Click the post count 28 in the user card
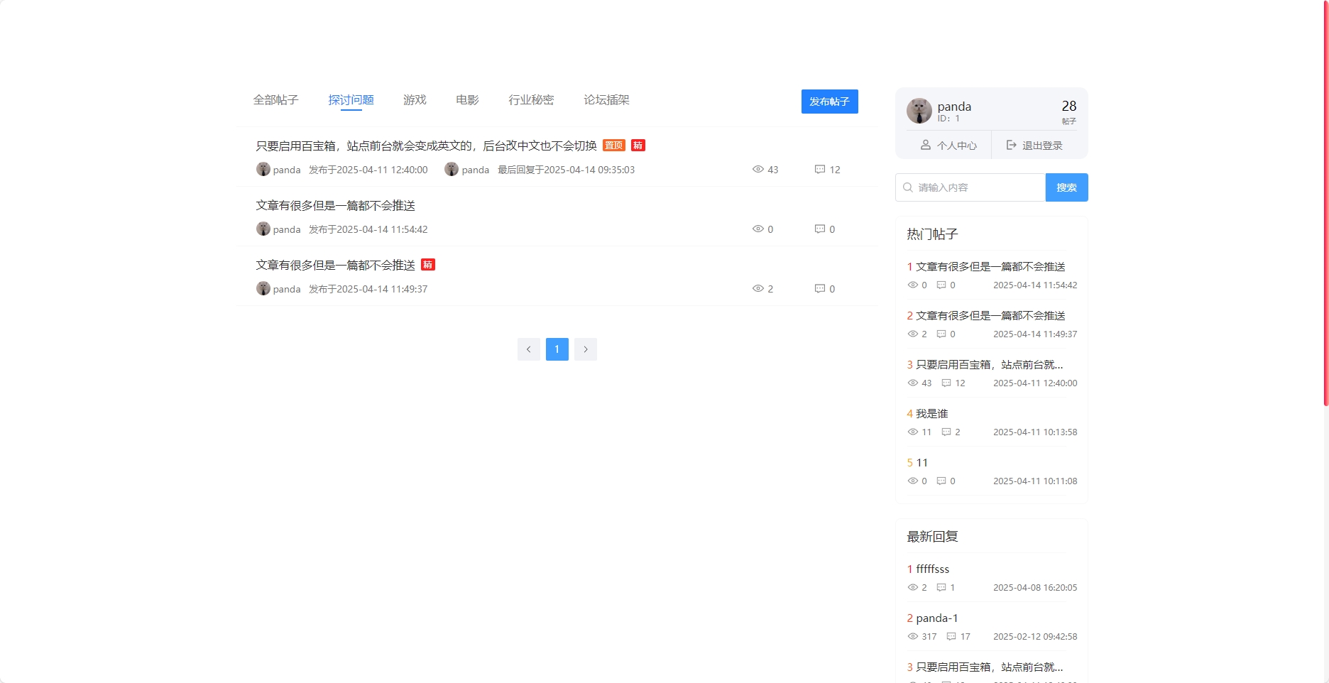The height and width of the screenshot is (683, 1329). (x=1068, y=106)
